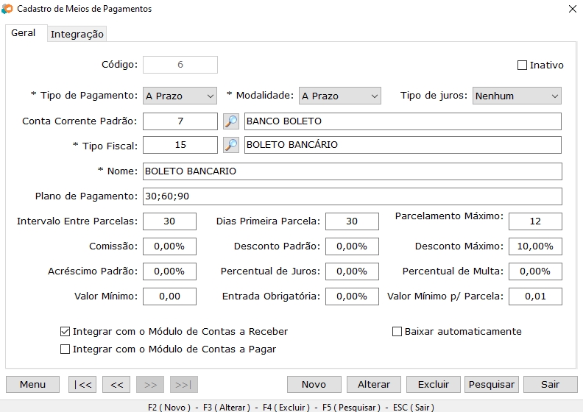Click the Excluir button
The image size is (583, 412).
[x=433, y=384]
